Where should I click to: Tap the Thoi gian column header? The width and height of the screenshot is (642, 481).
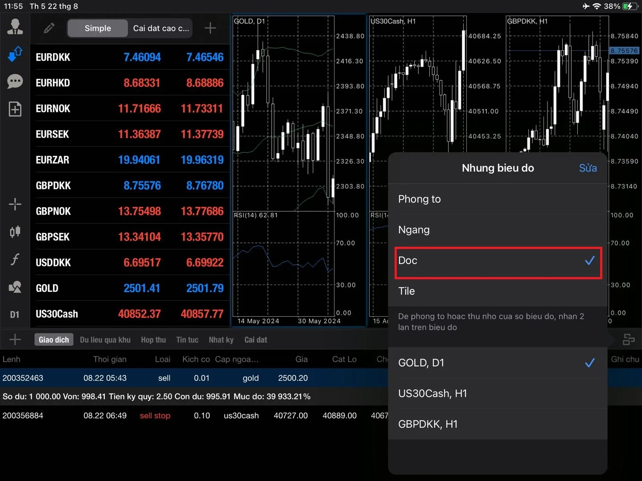click(110, 359)
